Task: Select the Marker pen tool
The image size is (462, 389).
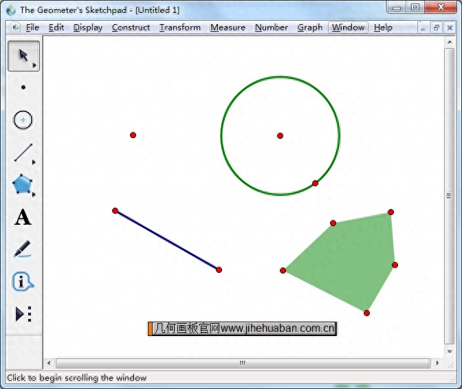Action: pos(23,249)
